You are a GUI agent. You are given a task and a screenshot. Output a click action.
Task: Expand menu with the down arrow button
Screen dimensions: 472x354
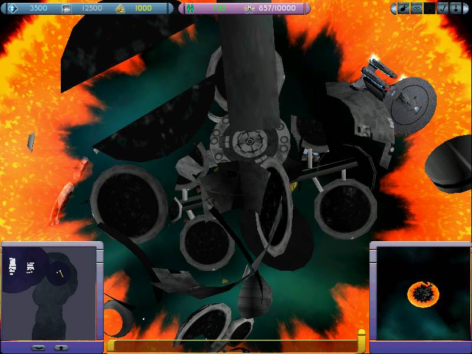point(455,8)
